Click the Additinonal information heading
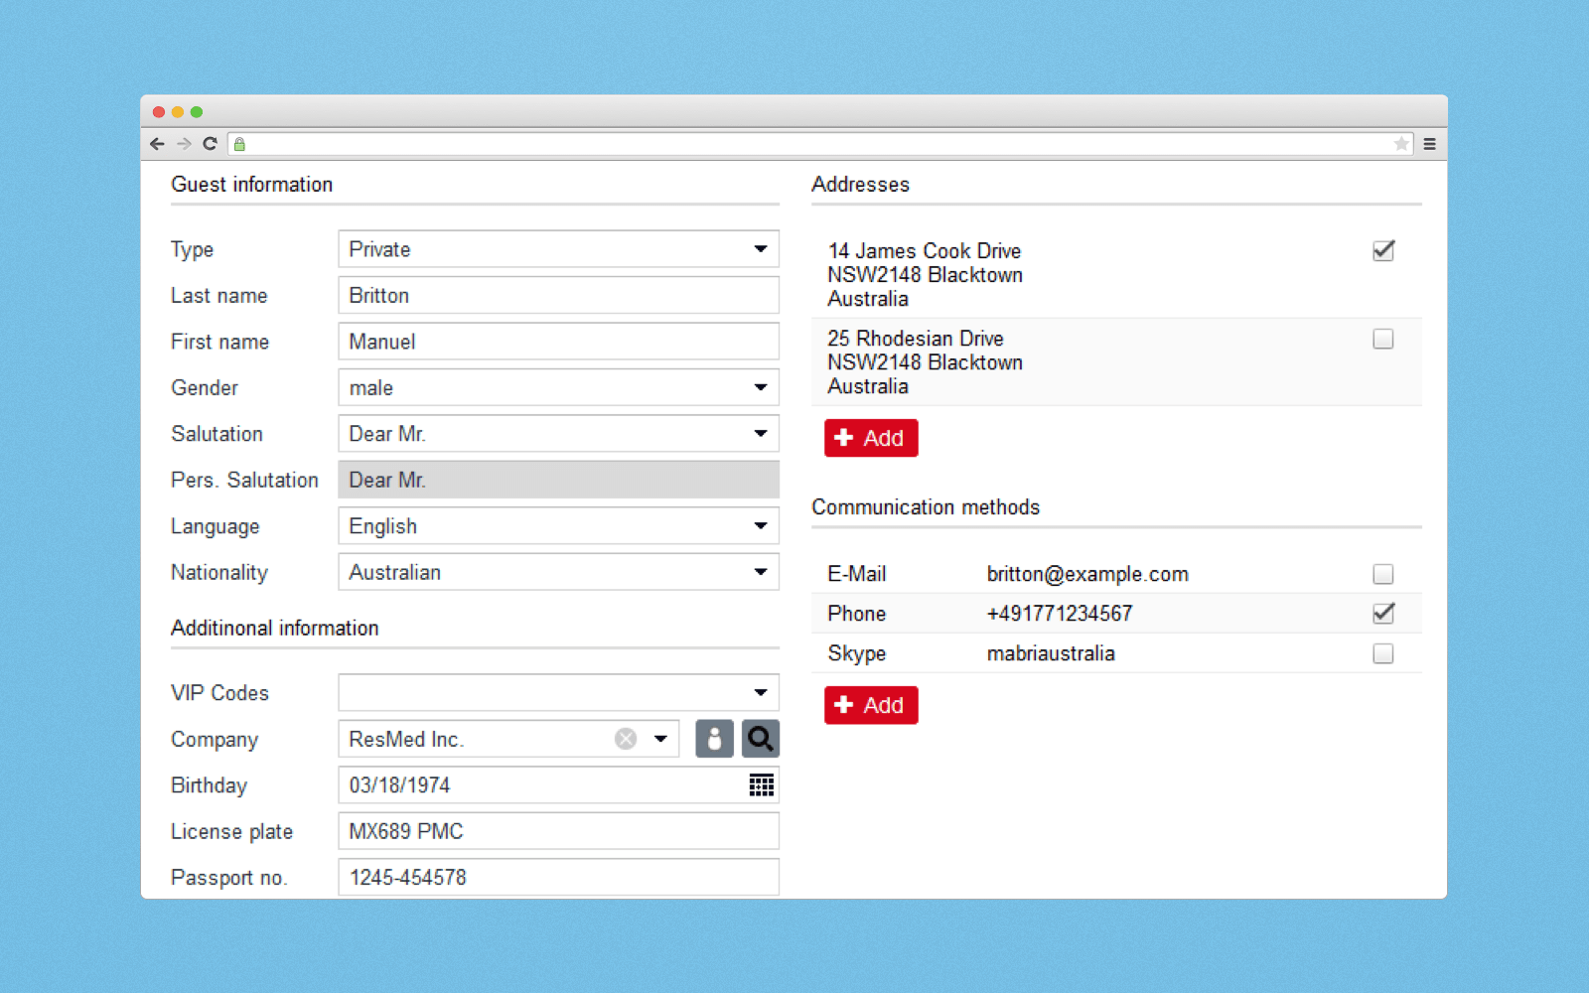Viewport: 1589px width, 993px height. click(x=274, y=629)
